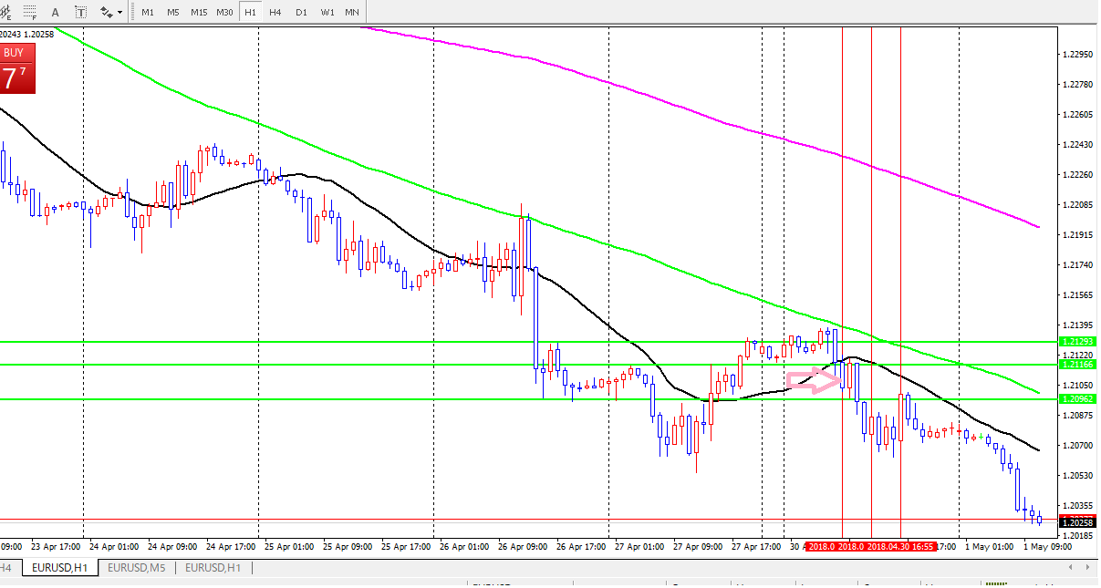Click the 1.21166 horizontal line price label
Image resolution: width=1101 pixels, height=588 pixels.
click(x=1078, y=364)
